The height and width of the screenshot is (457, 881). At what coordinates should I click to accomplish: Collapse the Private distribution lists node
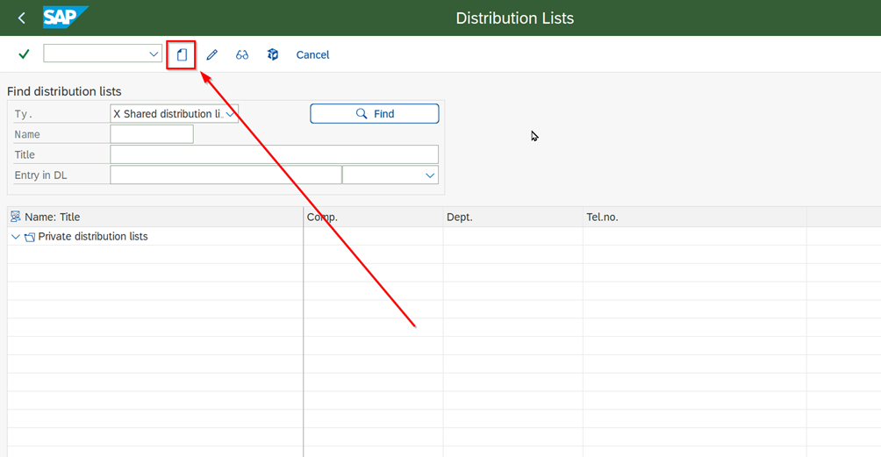(x=16, y=237)
